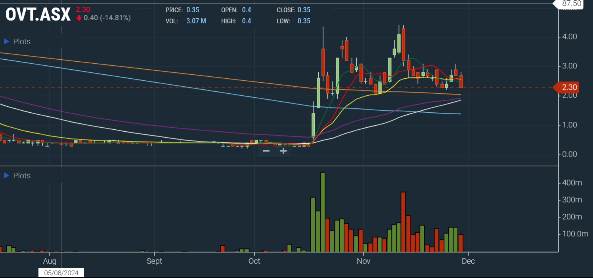Click the 100.0m volume axis label
The height and width of the screenshot is (278, 593).
pos(575,234)
